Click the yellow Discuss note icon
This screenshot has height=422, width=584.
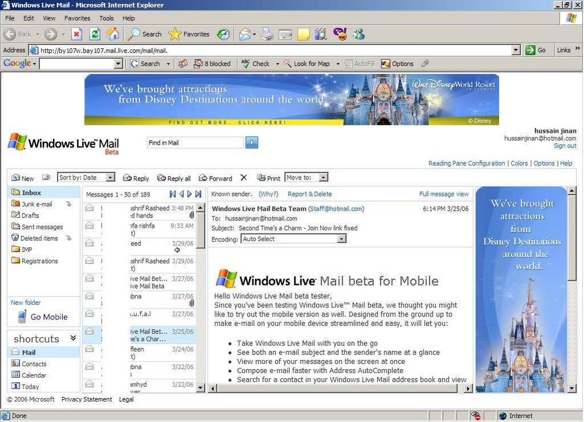[303, 34]
